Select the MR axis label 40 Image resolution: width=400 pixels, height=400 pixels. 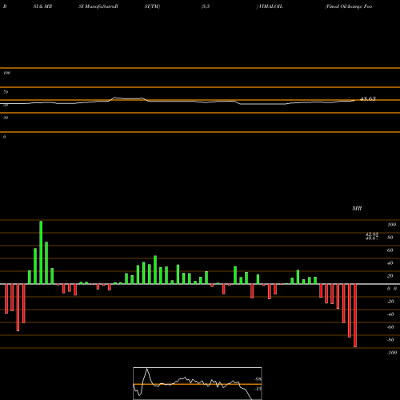tap(390, 263)
